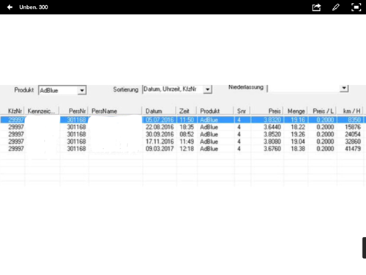The width and height of the screenshot is (366, 275).
Task: Select the row dated 30.09.2016
Action: click(182, 134)
